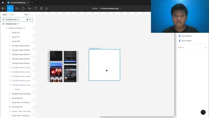Select the Move tool

point(9,9)
